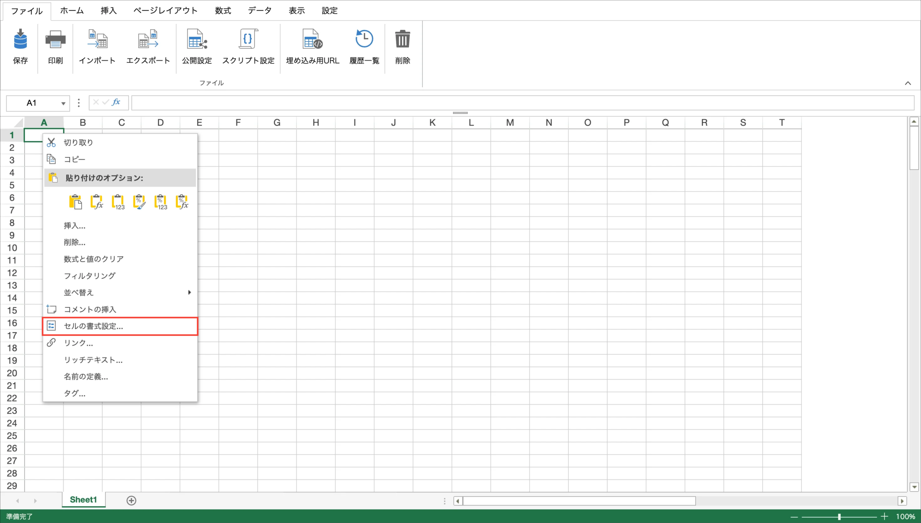Click the Save (保存) database icon
Screen dimensions: 921x523
tap(20, 39)
